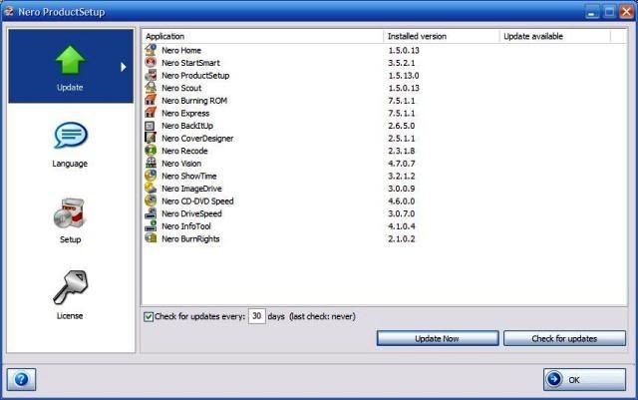Open the License section key icon
The image size is (638, 400).
point(71,287)
